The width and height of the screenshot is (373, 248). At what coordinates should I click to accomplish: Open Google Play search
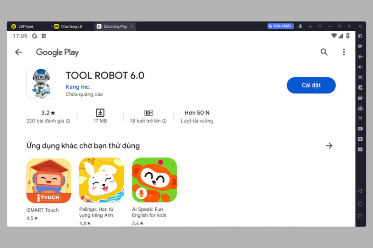click(x=324, y=52)
